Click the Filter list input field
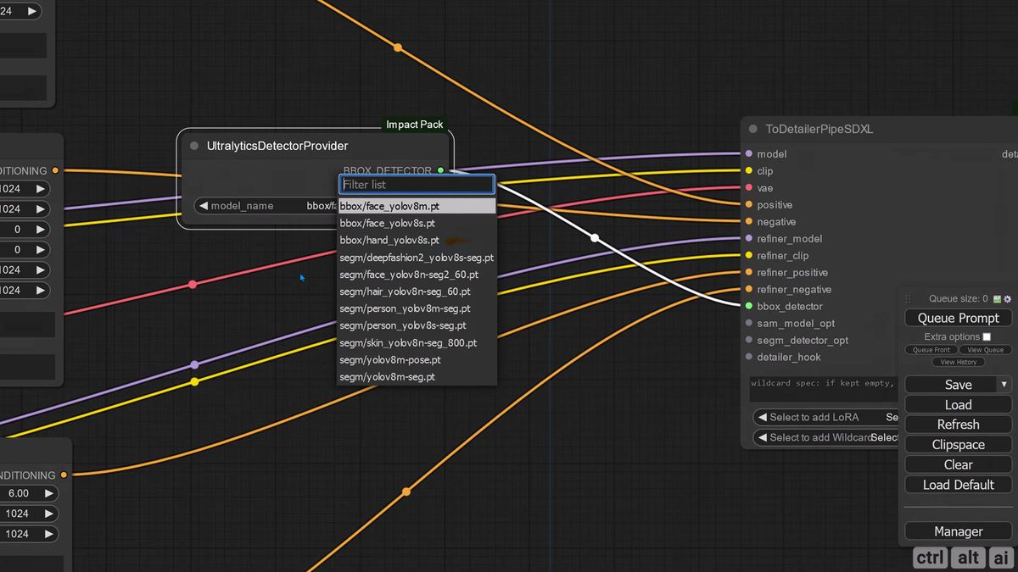Image resolution: width=1018 pixels, height=572 pixels. [417, 184]
